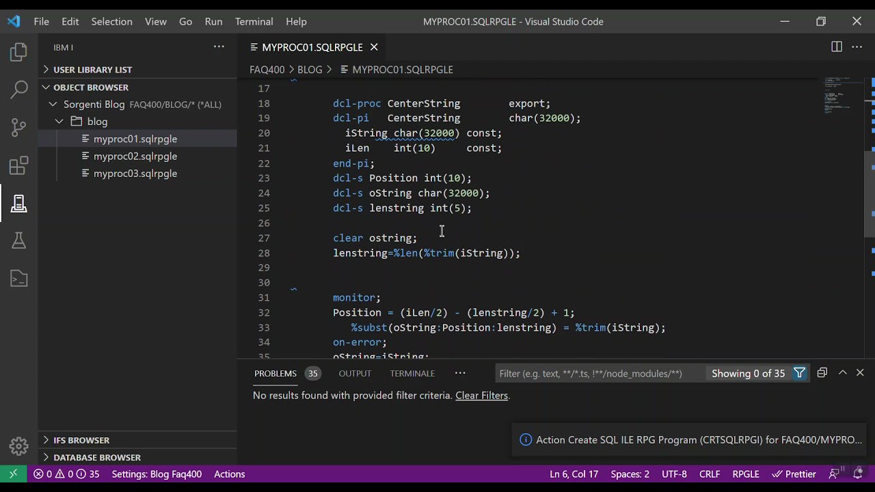Open the Selection menu

coord(112,21)
